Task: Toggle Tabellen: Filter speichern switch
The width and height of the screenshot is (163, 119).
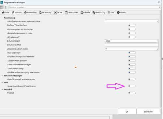Action: tap(132, 60)
